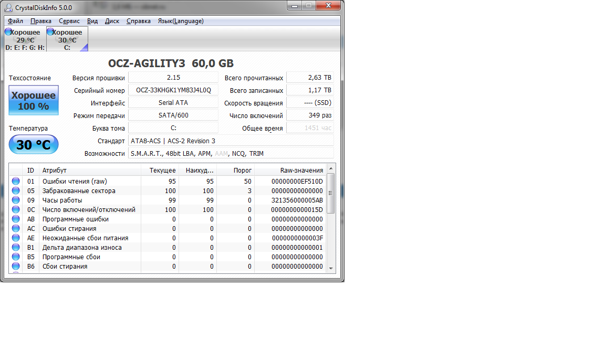605x340 pixels.
Task: Open the Правка menu
Action: click(41, 21)
